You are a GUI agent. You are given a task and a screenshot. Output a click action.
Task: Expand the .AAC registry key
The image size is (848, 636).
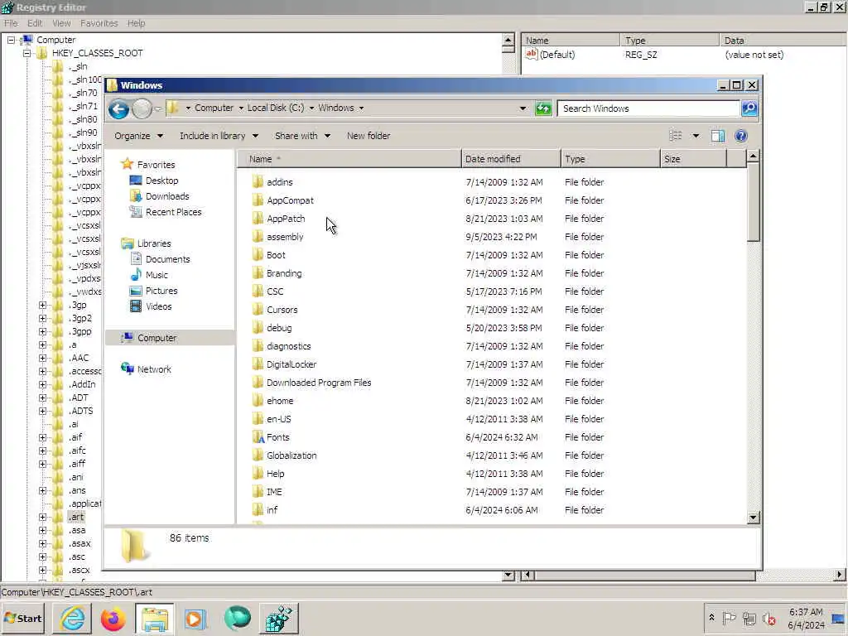coord(43,358)
